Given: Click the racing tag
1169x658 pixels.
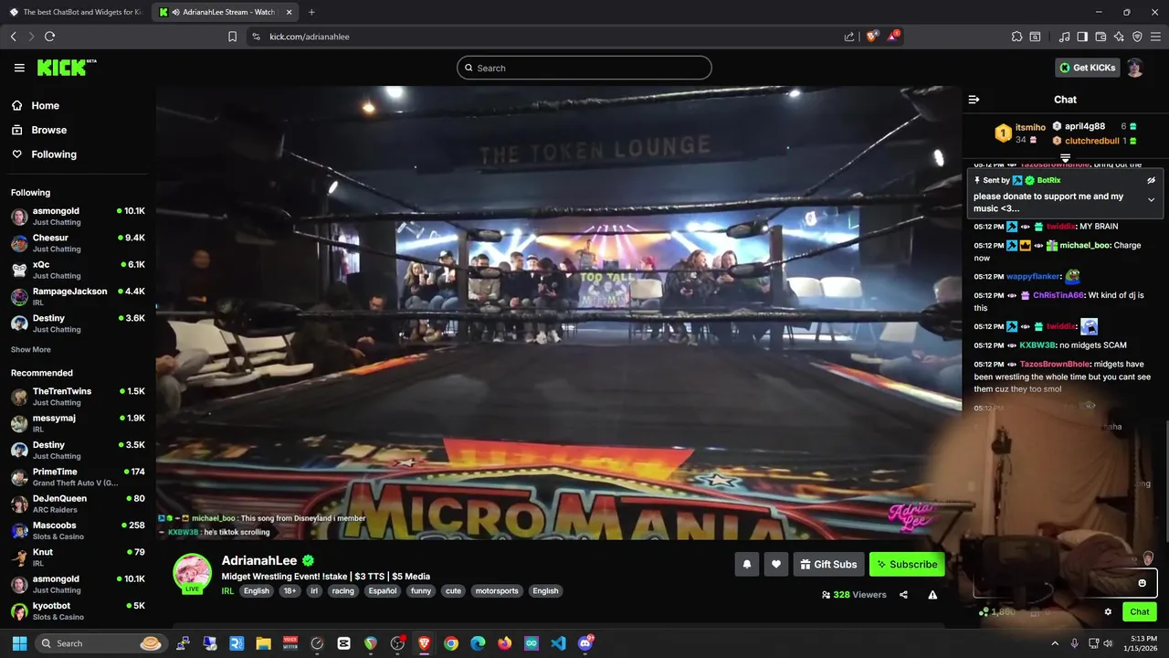Looking at the screenshot, I should [x=342, y=591].
